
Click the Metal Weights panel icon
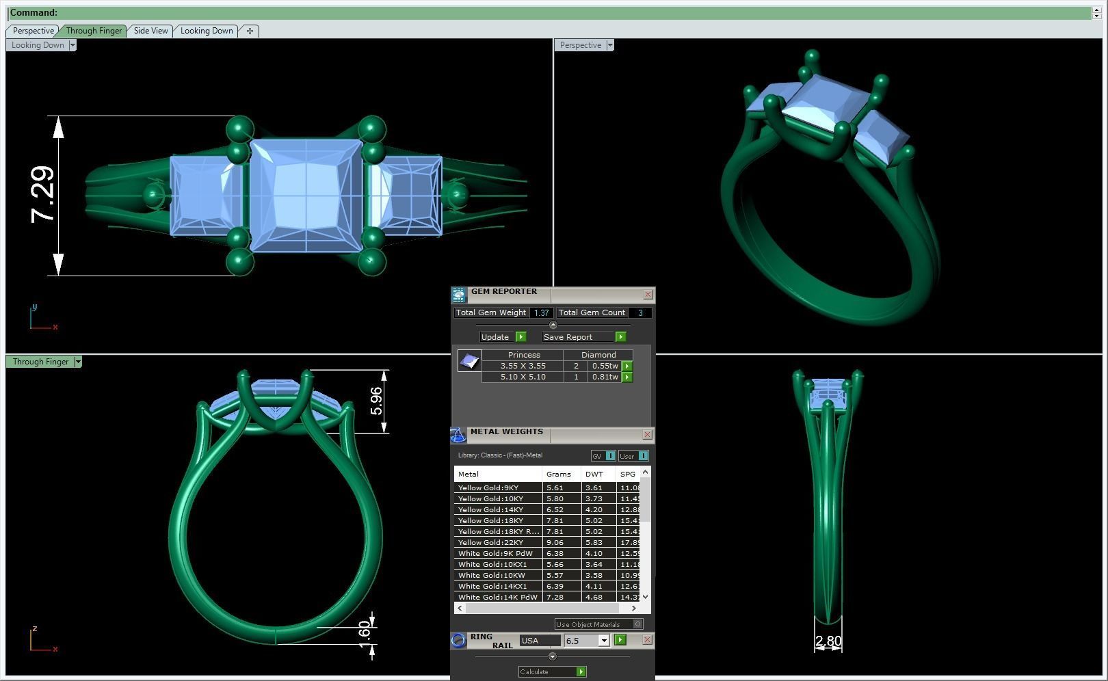point(458,435)
